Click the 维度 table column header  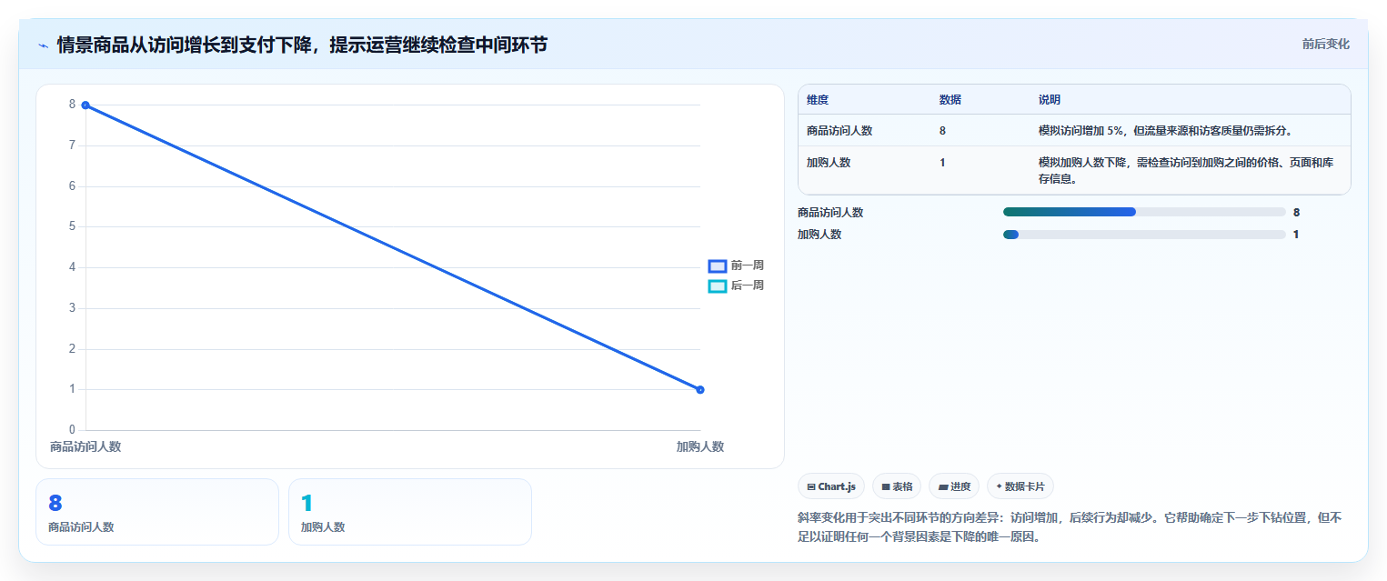(x=818, y=100)
